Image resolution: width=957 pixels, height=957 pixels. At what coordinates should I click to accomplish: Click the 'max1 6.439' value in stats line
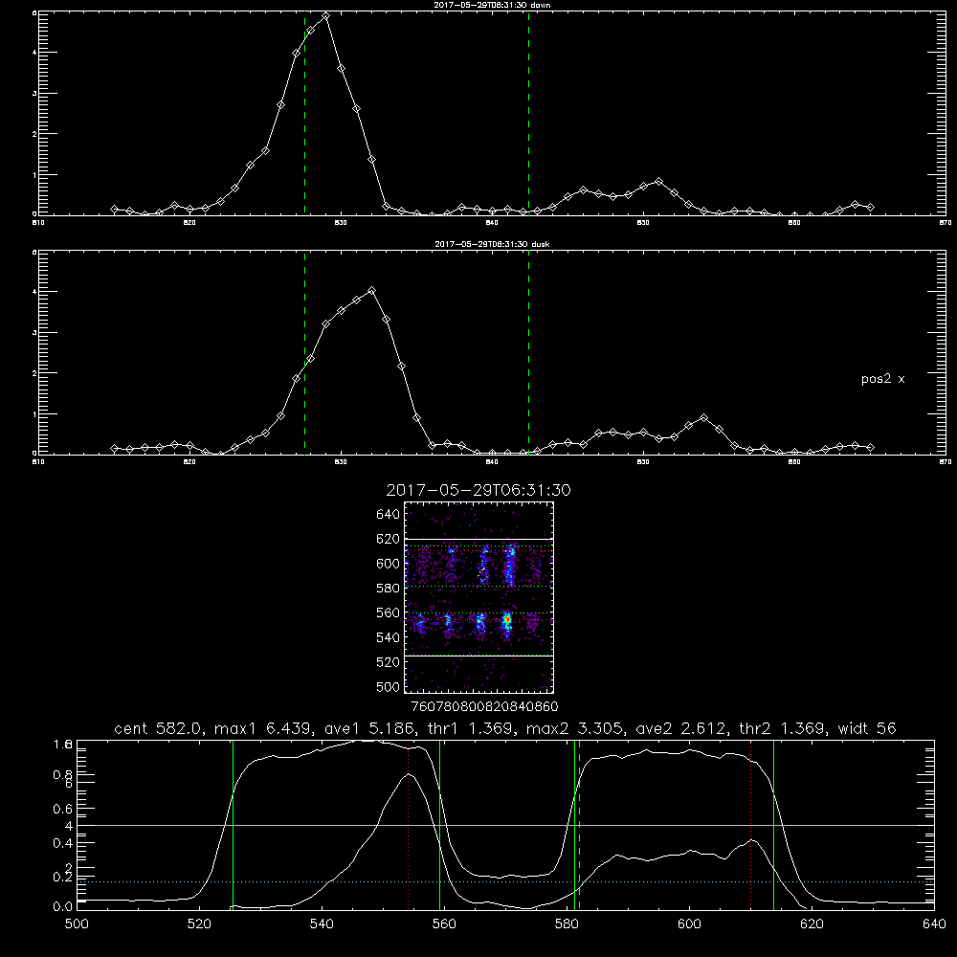[262, 728]
